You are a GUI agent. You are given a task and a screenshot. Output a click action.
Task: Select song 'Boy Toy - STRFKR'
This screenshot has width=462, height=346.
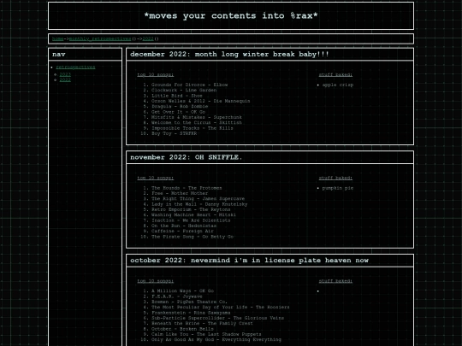(x=175, y=133)
